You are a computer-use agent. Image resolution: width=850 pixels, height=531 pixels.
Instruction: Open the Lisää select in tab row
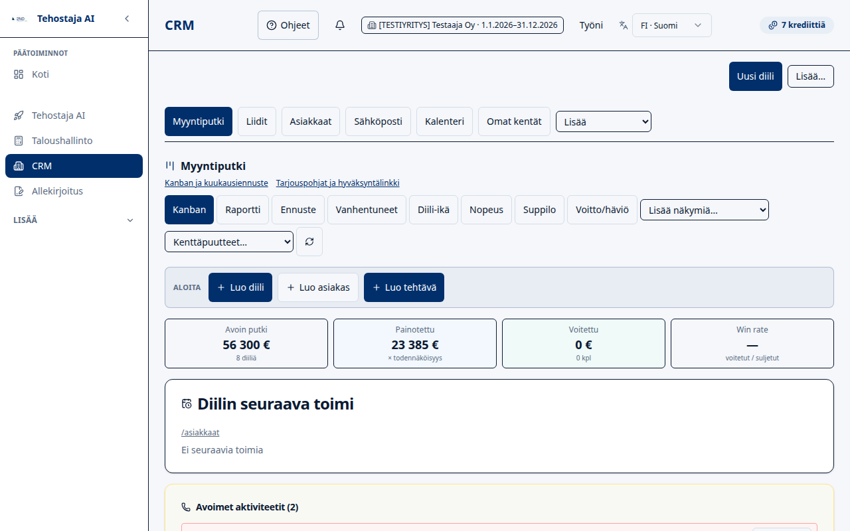pos(604,121)
